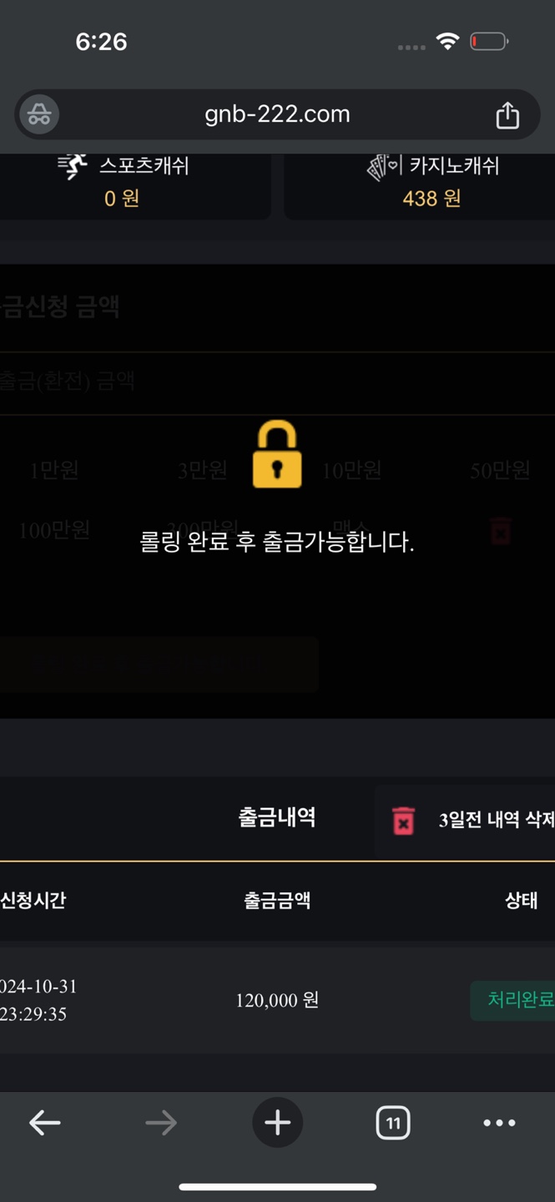Open a new tab with plus button
The height and width of the screenshot is (1202, 555).
click(x=277, y=1123)
